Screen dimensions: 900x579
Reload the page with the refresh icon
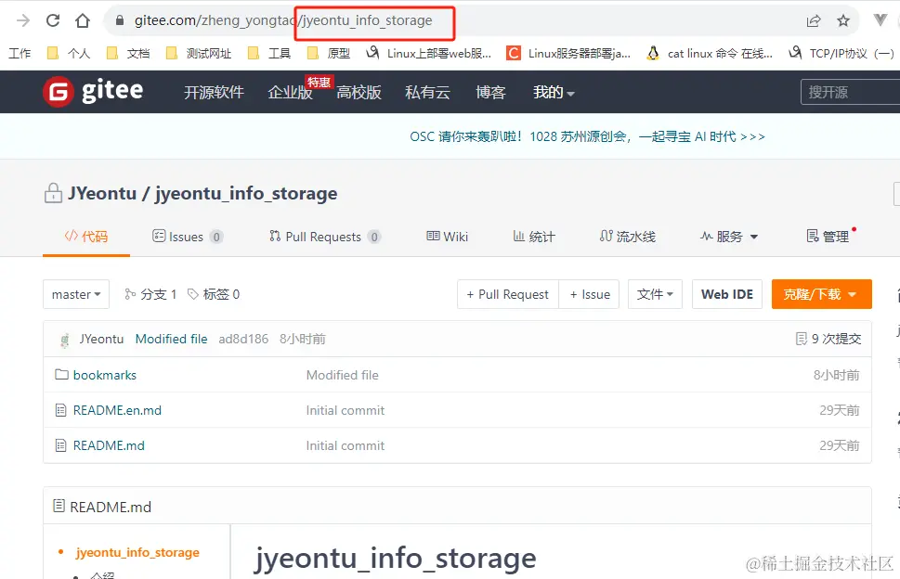53,20
